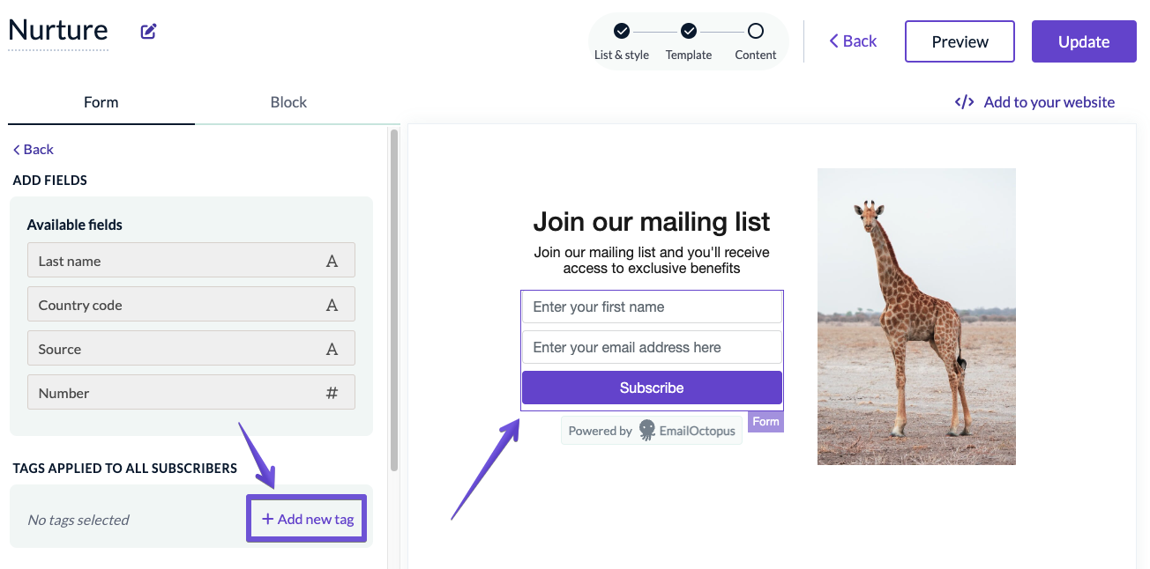Open the form Preview
The image size is (1150, 569).
coord(960,41)
